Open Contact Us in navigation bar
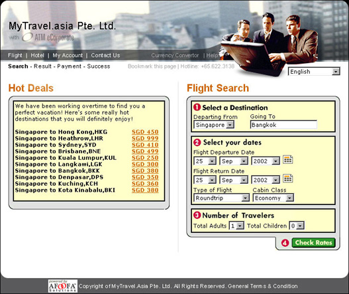The image size is (349, 294). tap(105, 55)
